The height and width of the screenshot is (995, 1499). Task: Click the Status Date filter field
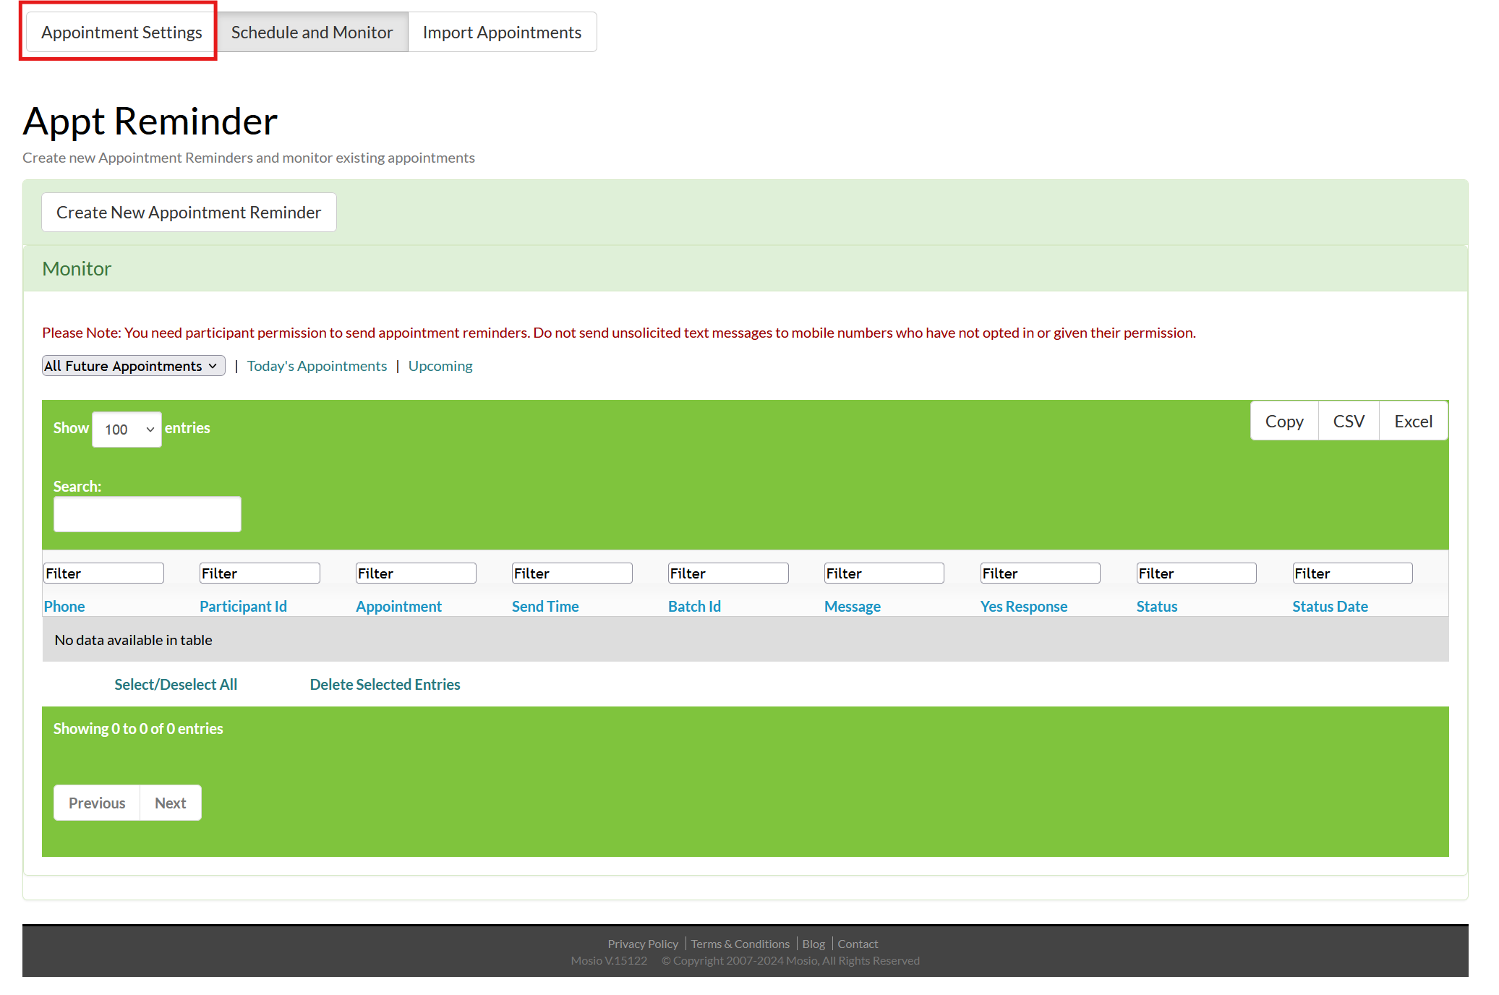[x=1353, y=573]
